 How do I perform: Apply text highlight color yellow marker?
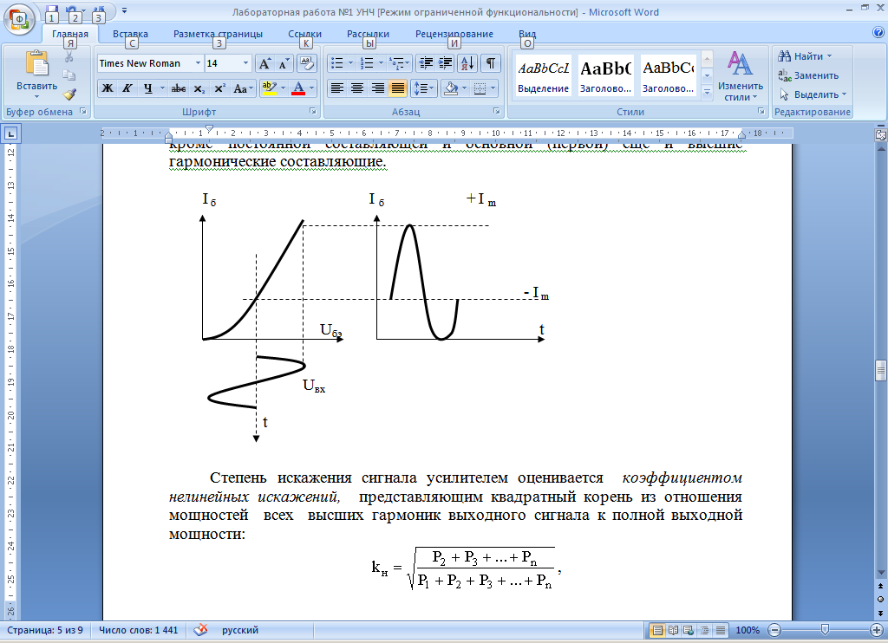tap(270, 88)
